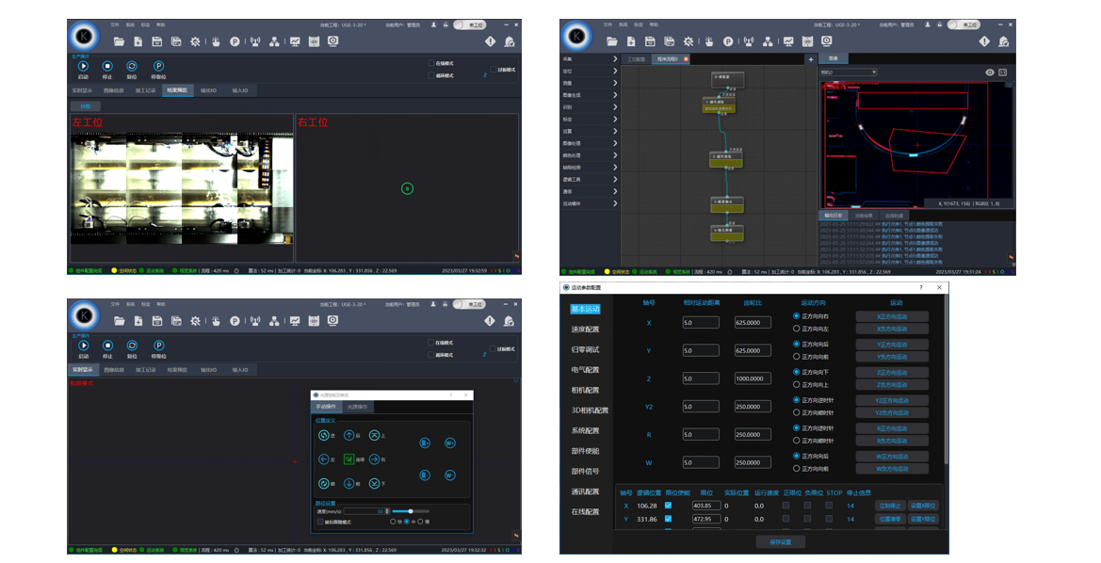Expand the 运动模块 category chevron
This screenshot has height=563, width=1101.
[x=614, y=203]
